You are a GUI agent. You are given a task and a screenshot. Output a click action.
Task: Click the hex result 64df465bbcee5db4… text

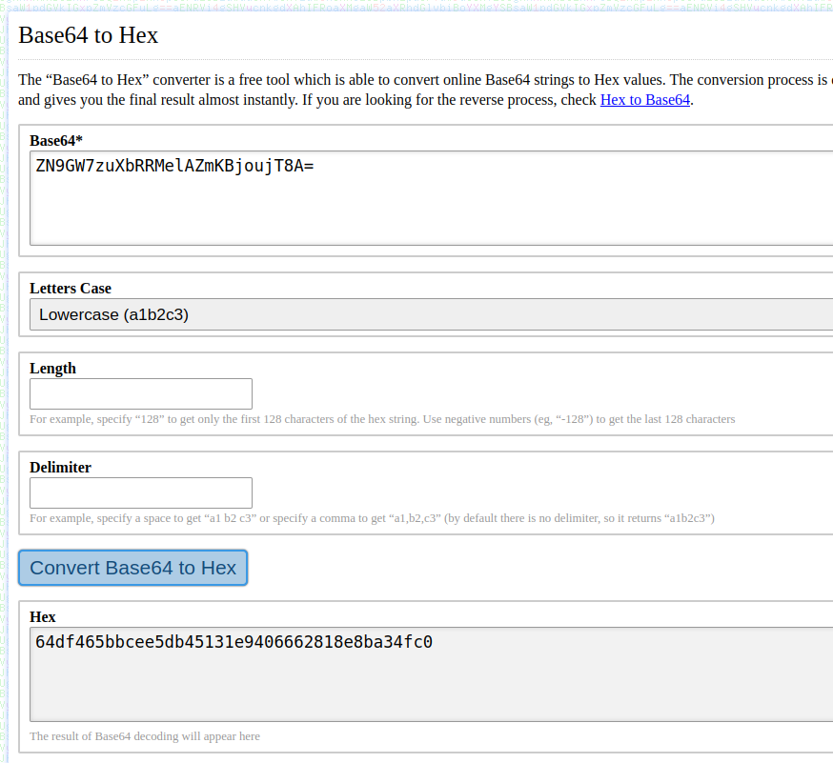(234, 642)
